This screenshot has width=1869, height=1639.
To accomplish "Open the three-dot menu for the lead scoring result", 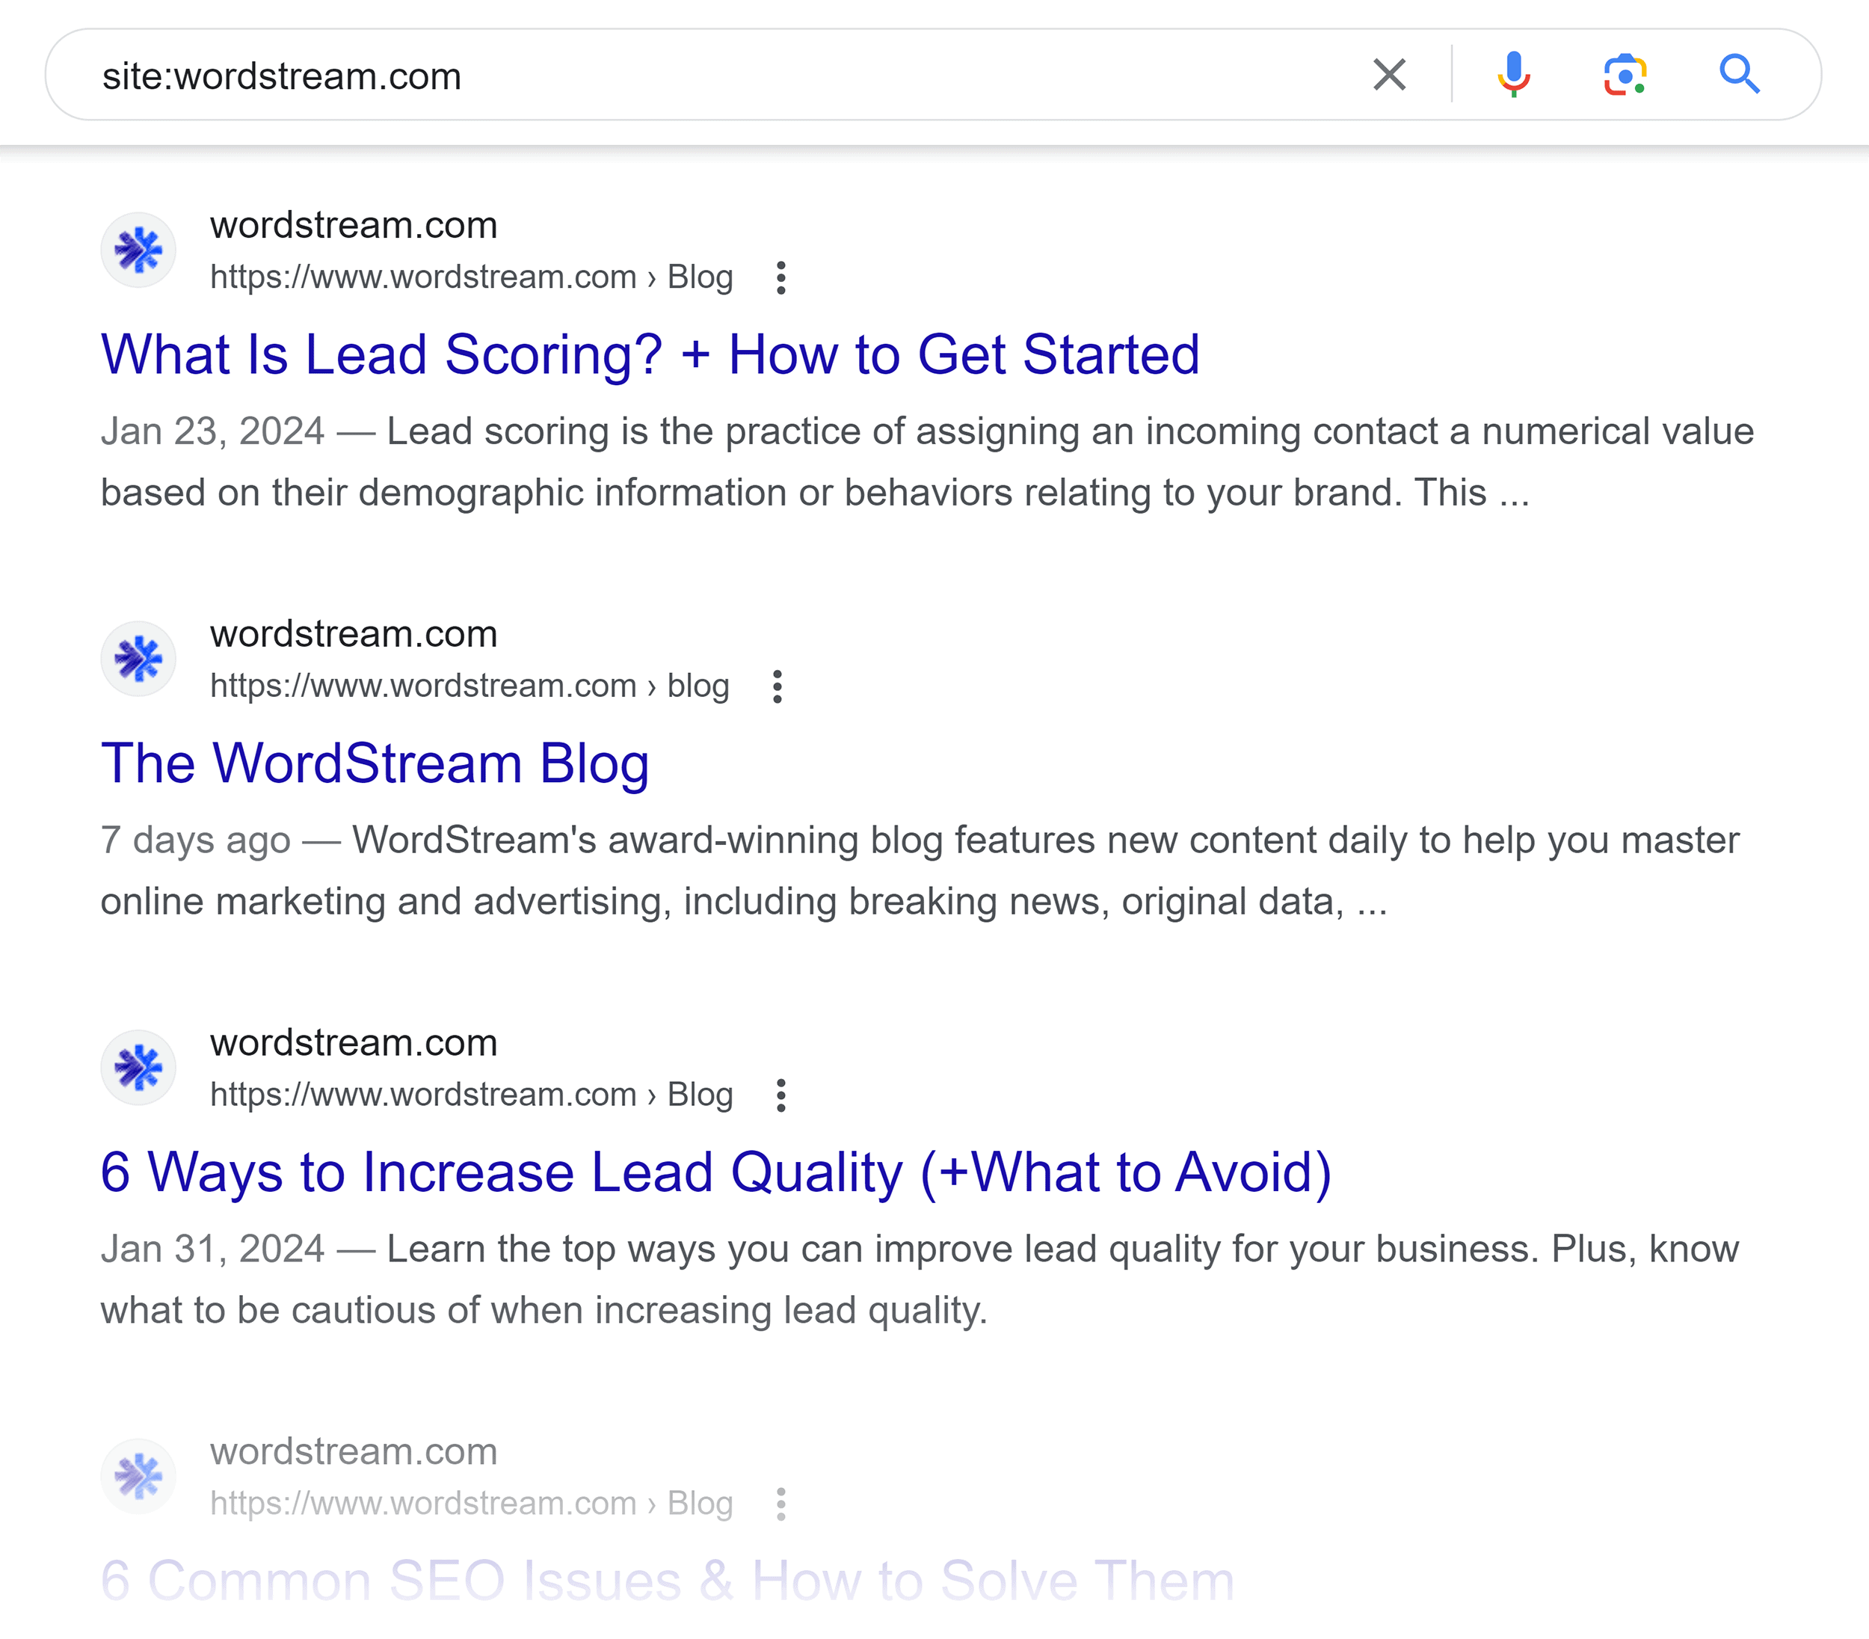I will 782,277.
